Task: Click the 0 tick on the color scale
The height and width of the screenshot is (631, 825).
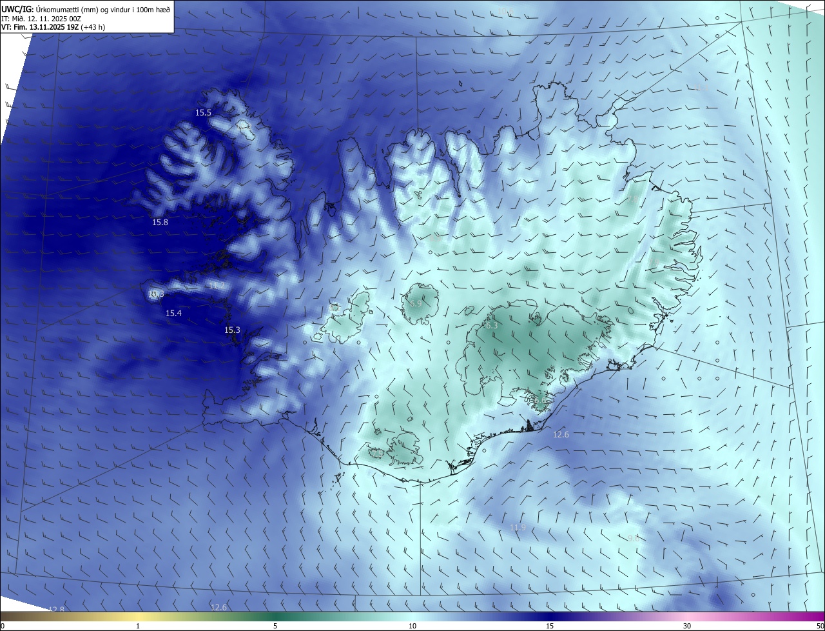Action: 3,626
